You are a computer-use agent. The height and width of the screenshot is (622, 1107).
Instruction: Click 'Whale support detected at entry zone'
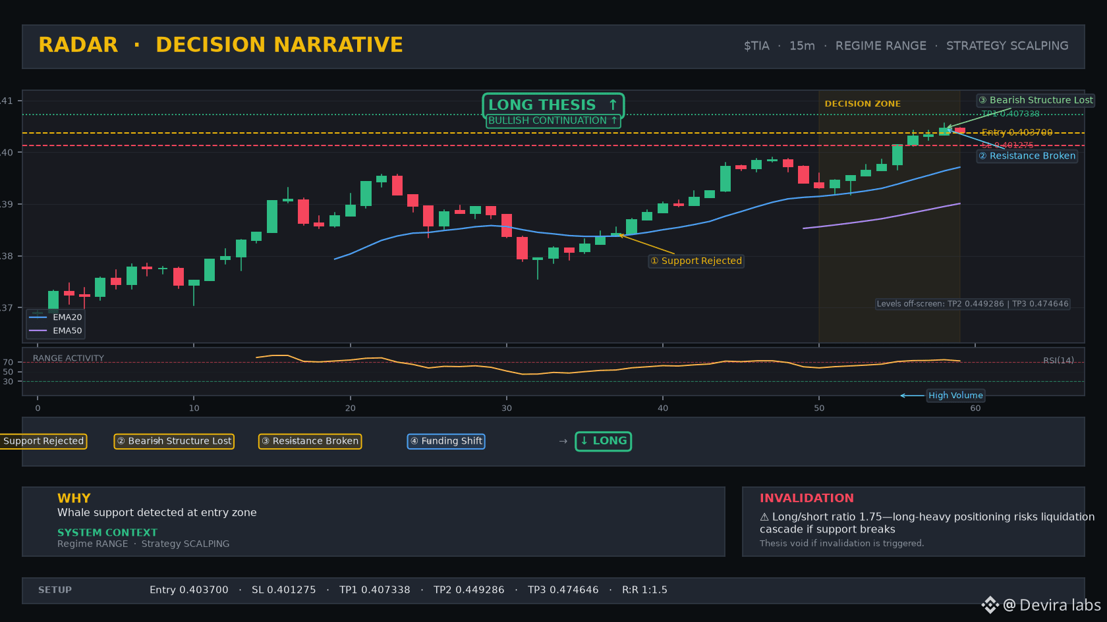tap(157, 513)
